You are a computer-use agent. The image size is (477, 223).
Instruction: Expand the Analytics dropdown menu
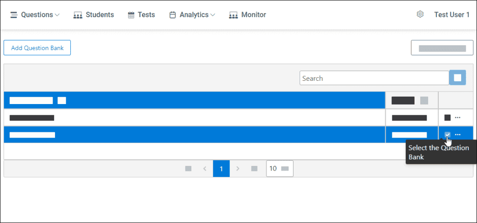click(x=192, y=14)
